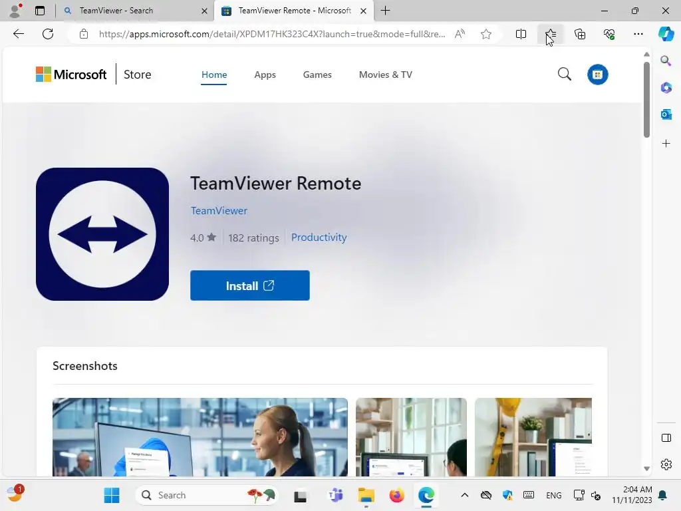The image size is (681, 511).
Task: Open the Home menu in Store
Action: pos(213,75)
